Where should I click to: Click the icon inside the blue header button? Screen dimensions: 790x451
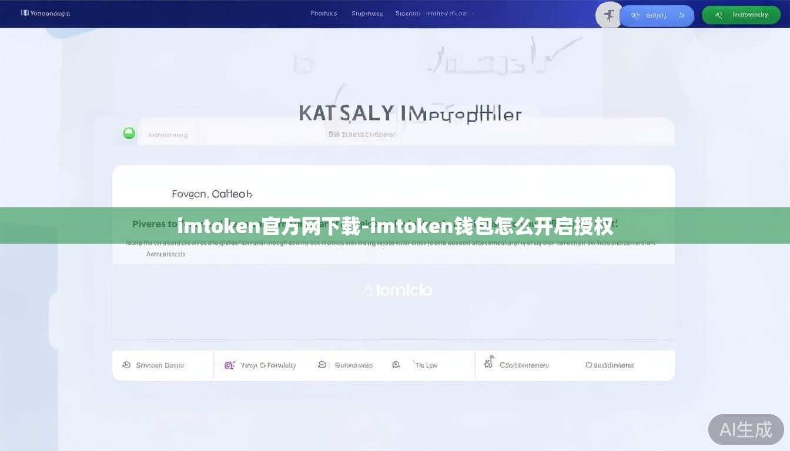(x=635, y=16)
